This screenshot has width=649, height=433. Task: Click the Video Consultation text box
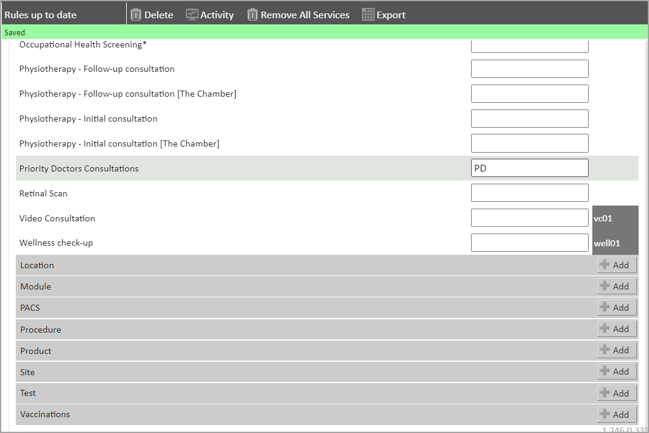[x=530, y=218]
